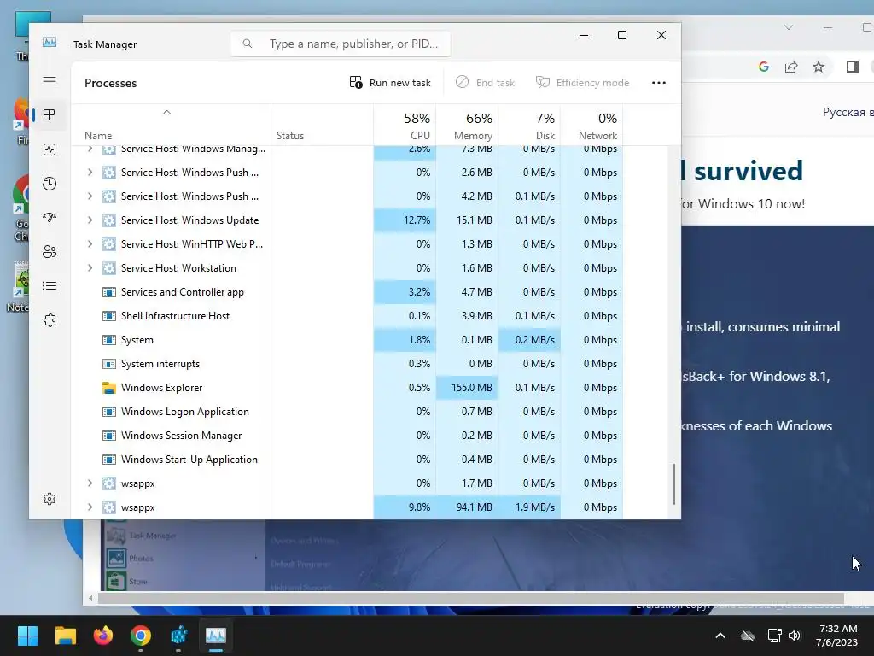The height and width of the screenshot is (656, 874).
Task: Sort processes by Network column
Action: point(591,125)
